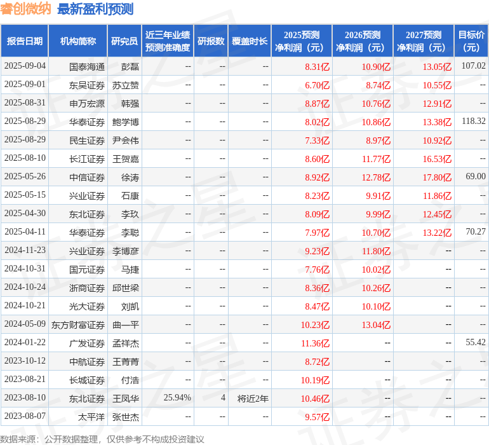Open the 东方财富证券 institution entry

point(78,325)
